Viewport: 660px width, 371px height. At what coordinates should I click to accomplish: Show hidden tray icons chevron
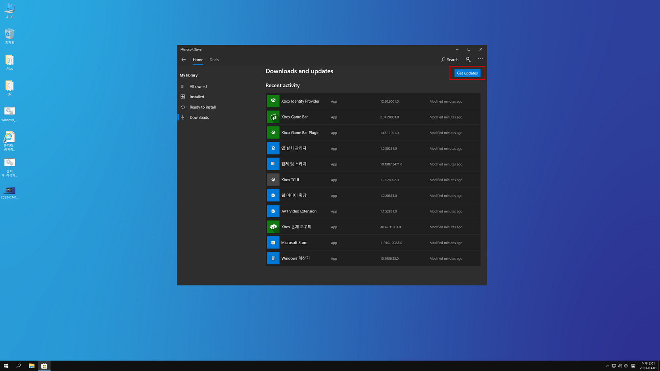tap(607, 366)
